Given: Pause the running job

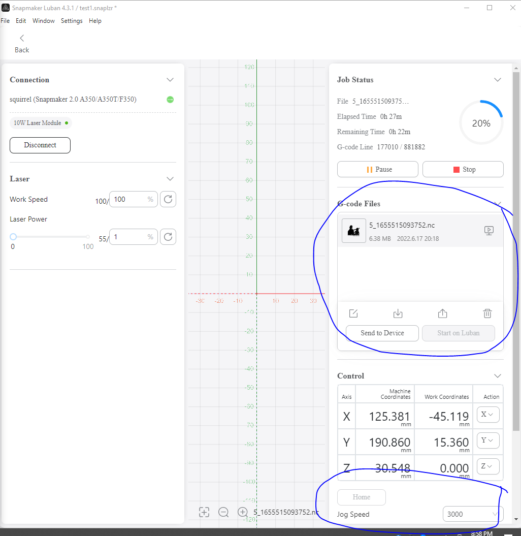Looking at the screenshot, I should tap(377, 169).
